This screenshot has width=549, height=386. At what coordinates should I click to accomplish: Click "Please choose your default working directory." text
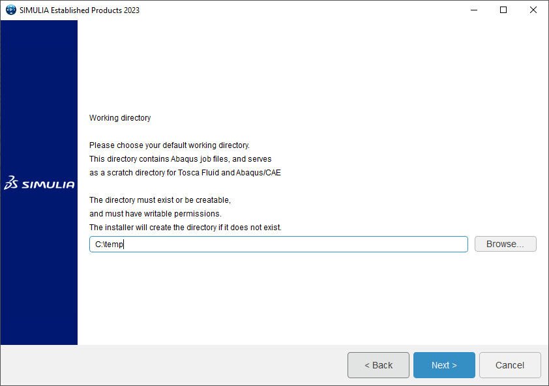(170, 145)
